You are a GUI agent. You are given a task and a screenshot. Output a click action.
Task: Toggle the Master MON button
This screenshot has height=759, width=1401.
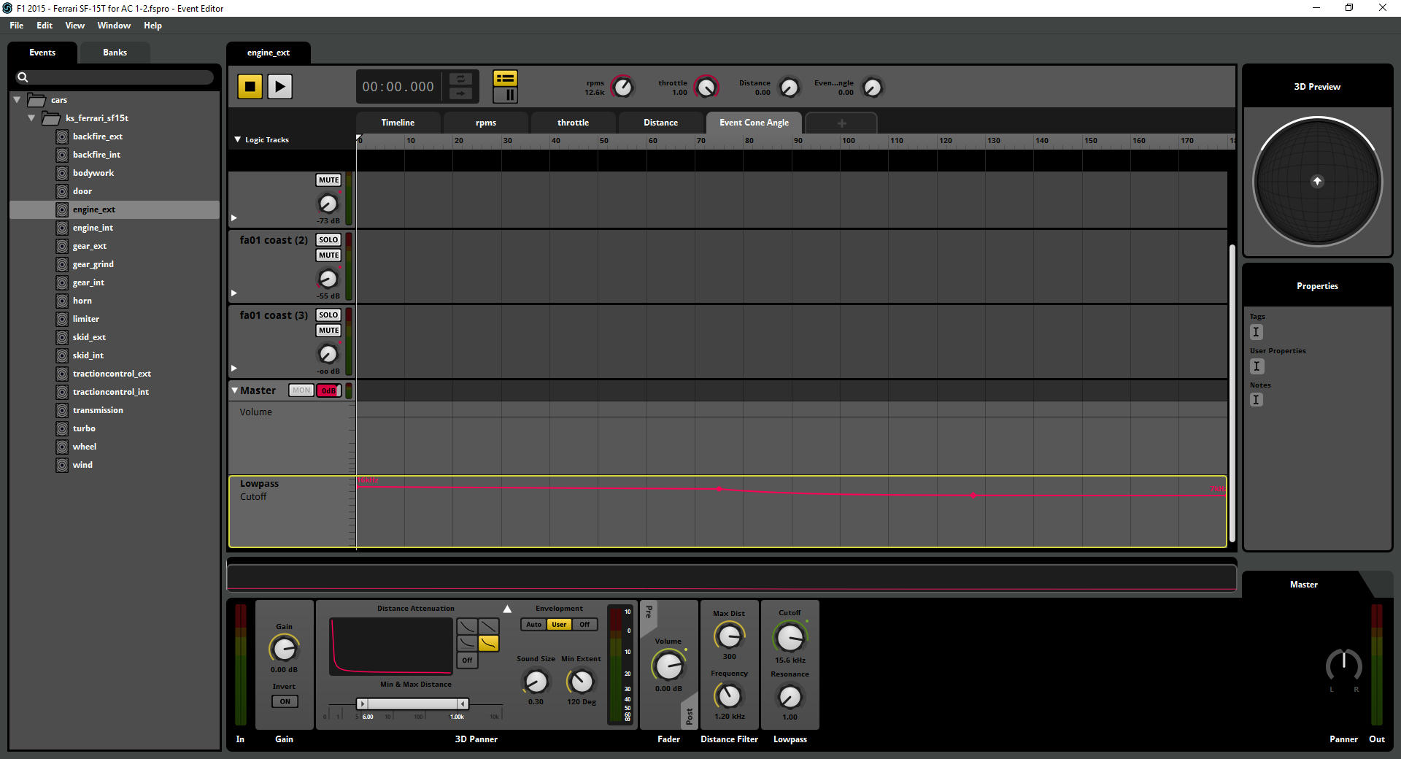pyautogui.click(x=301, y=390)
